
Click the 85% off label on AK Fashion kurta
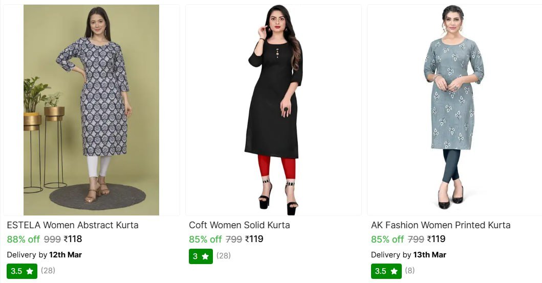[x=387, y=239]
